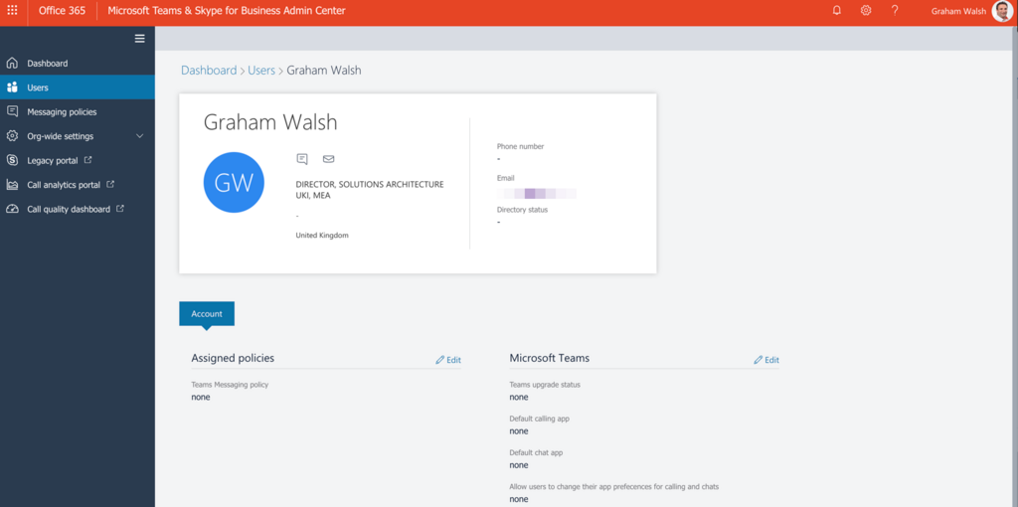The width and height of the screenshot is (1018, 507).
Task: Click the Legacy portal Skype icon
Action: click(x=12, y=160)
